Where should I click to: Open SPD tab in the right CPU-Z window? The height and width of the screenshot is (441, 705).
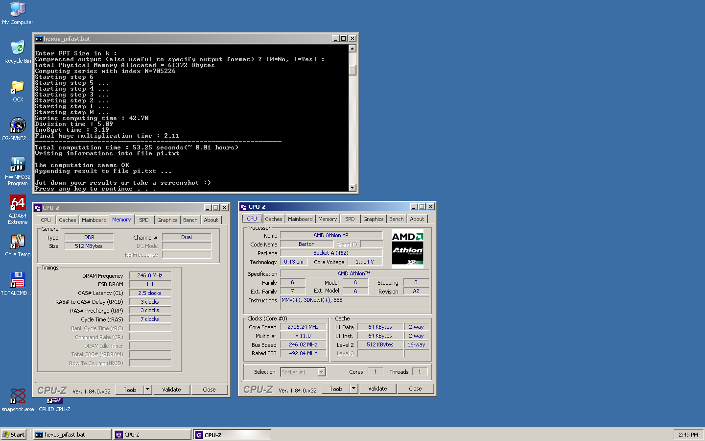pyautogui.click(x=350, y=219)
